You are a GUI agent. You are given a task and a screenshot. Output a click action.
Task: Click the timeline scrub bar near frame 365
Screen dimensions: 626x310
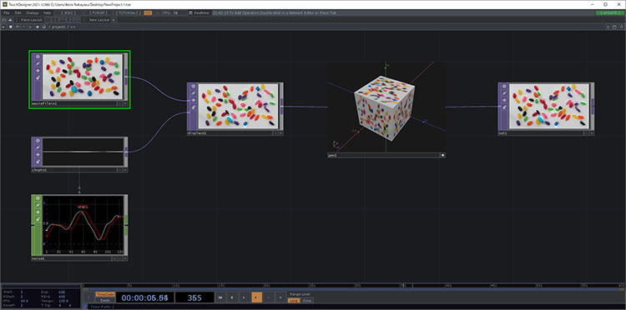(403, 286)
